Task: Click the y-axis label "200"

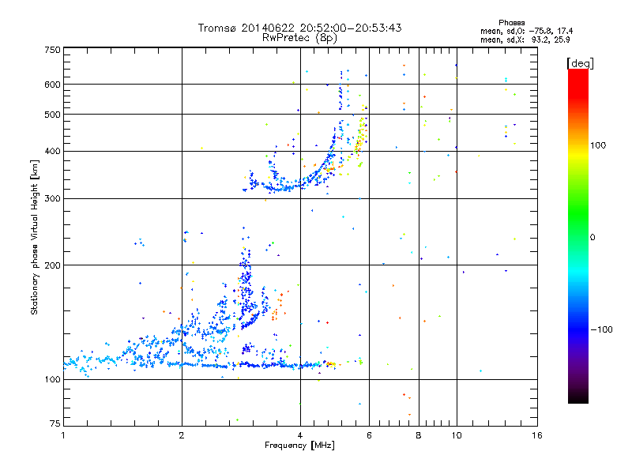Action: click(52, 265)
